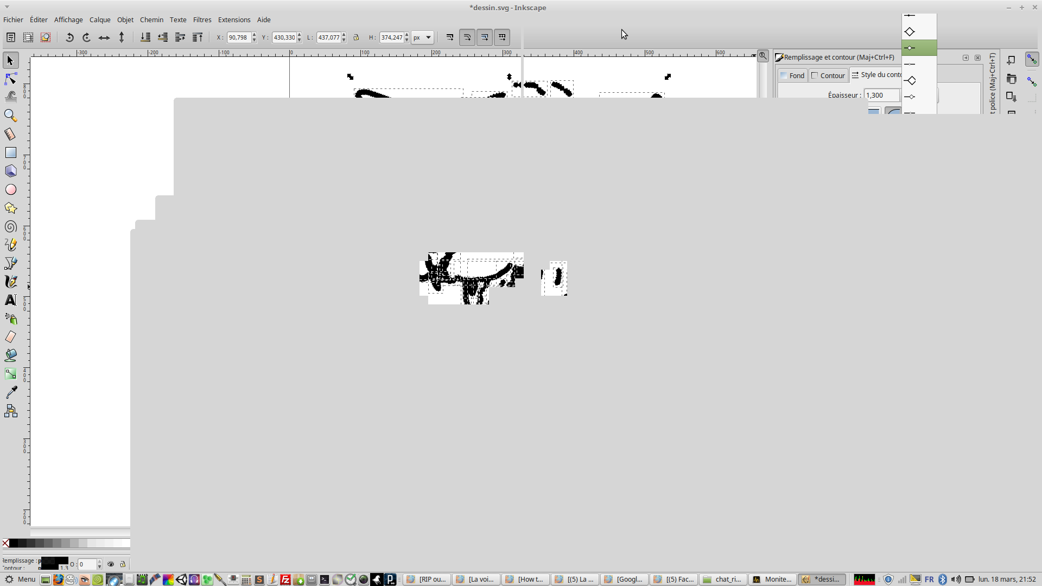The image size is (1042, 586).
Task: Rotate selection 90° counter-clockwise
Action: [x=69, y=37]
